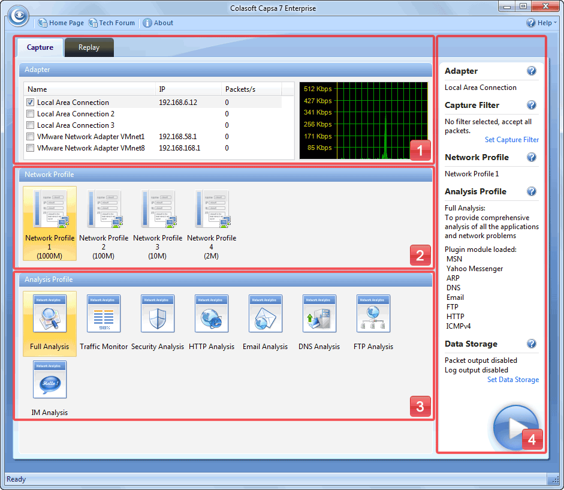This screenshot has height=490, width=564.
Task: Open the About menu item
Action: click(x=163, y=23)
